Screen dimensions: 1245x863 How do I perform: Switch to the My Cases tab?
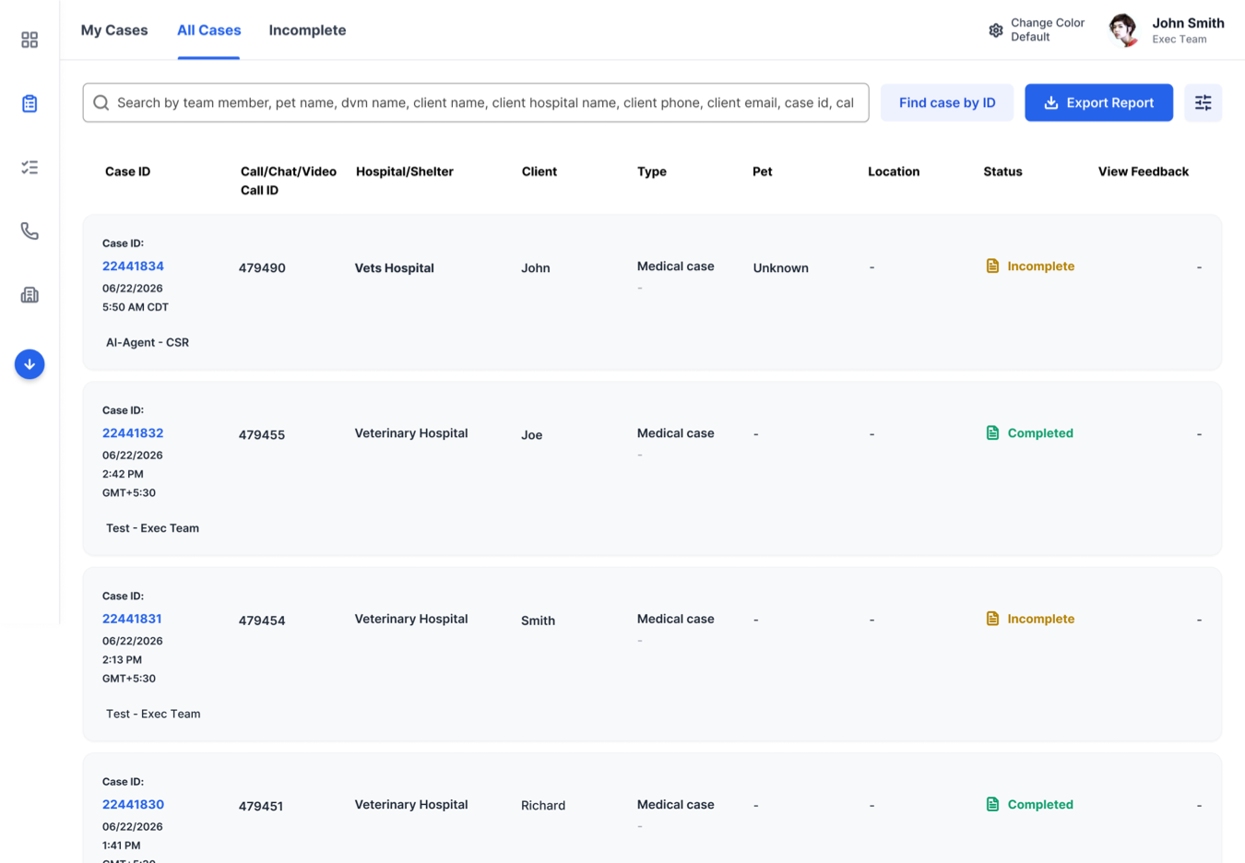(x=114, y=30)
